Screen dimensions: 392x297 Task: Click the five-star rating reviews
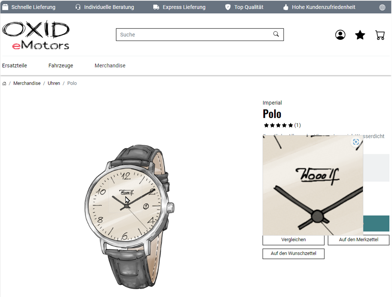pos(282,125)
